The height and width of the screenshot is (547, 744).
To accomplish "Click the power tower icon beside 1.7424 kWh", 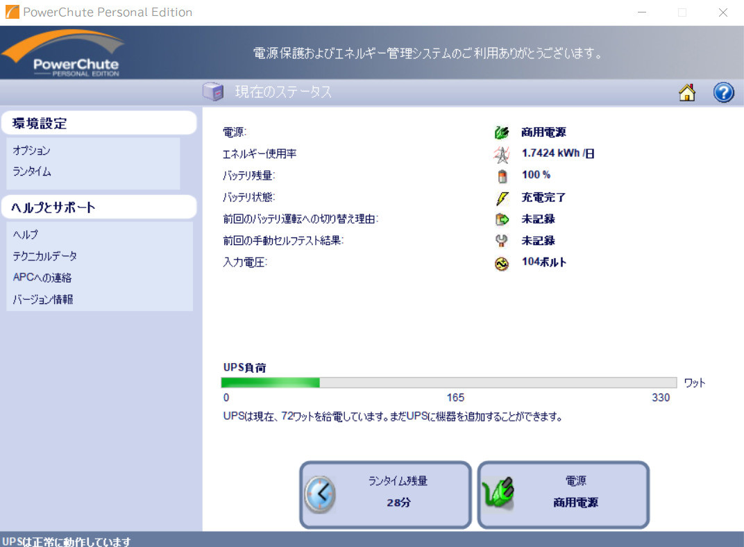I will pyautogui.click(x=502, y=154).
